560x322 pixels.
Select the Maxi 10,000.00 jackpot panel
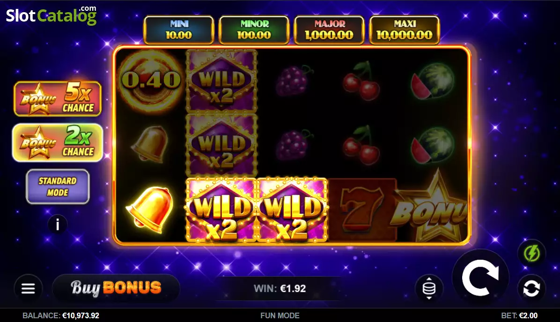click(404, 30)
